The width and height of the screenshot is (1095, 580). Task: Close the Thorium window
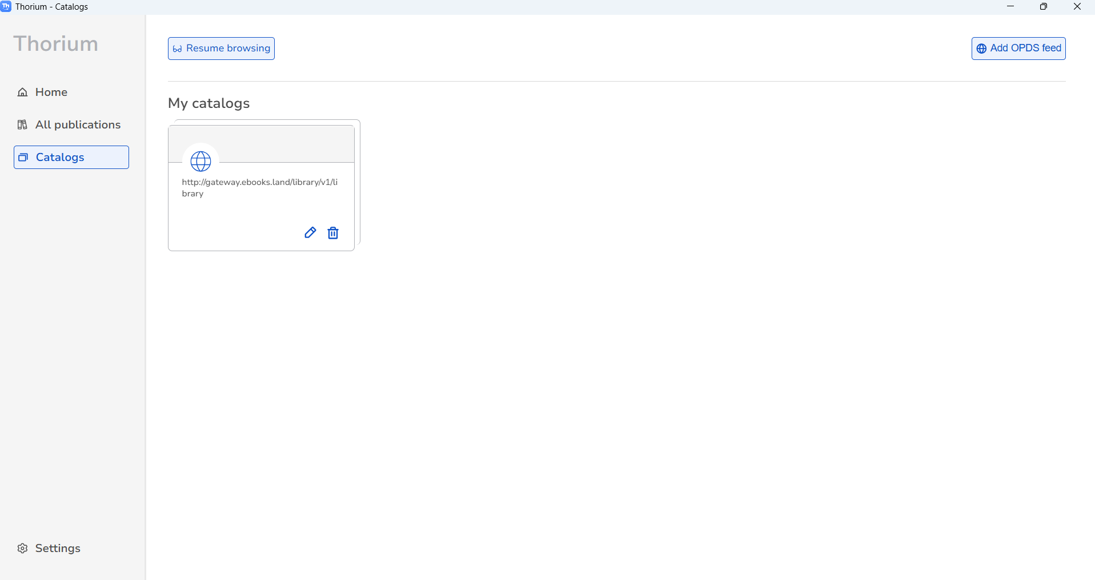point(1077,7)
